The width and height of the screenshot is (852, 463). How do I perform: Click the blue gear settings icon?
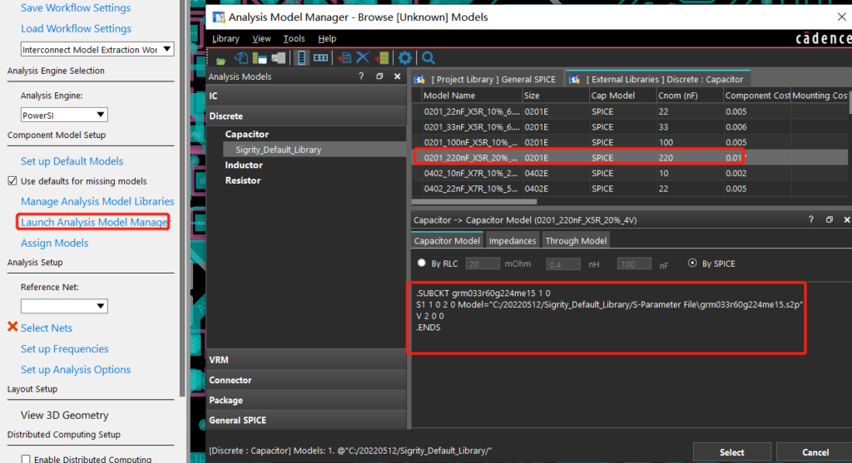405,57
